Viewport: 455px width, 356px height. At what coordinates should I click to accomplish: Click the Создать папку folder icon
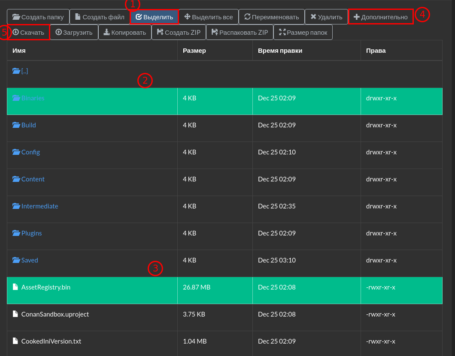[16, 17]
